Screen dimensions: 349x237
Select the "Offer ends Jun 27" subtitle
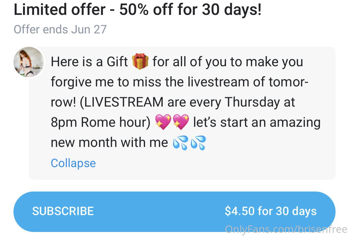(x=60, y=29)
